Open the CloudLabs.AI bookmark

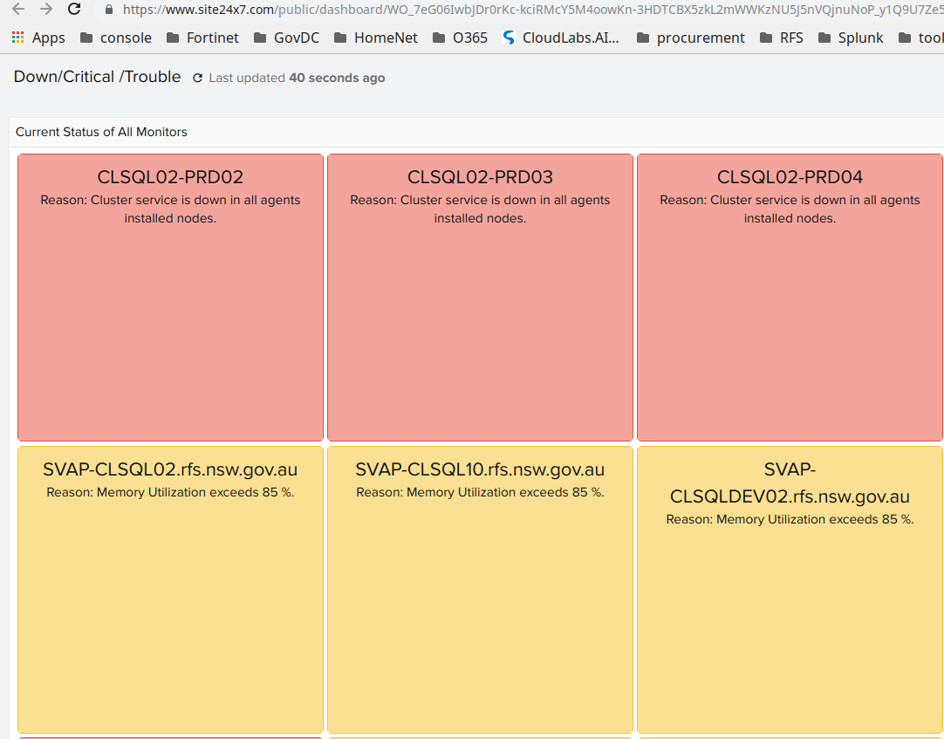pos(560,38)
